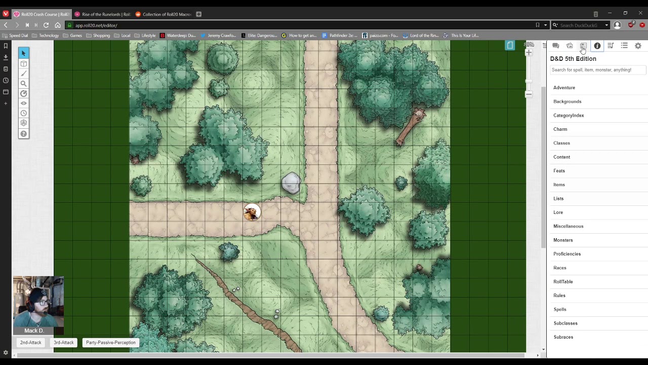This screenshot has height=365, width=648.
Task: Select the arrow Select/Move tool
Action: point(23,53)
